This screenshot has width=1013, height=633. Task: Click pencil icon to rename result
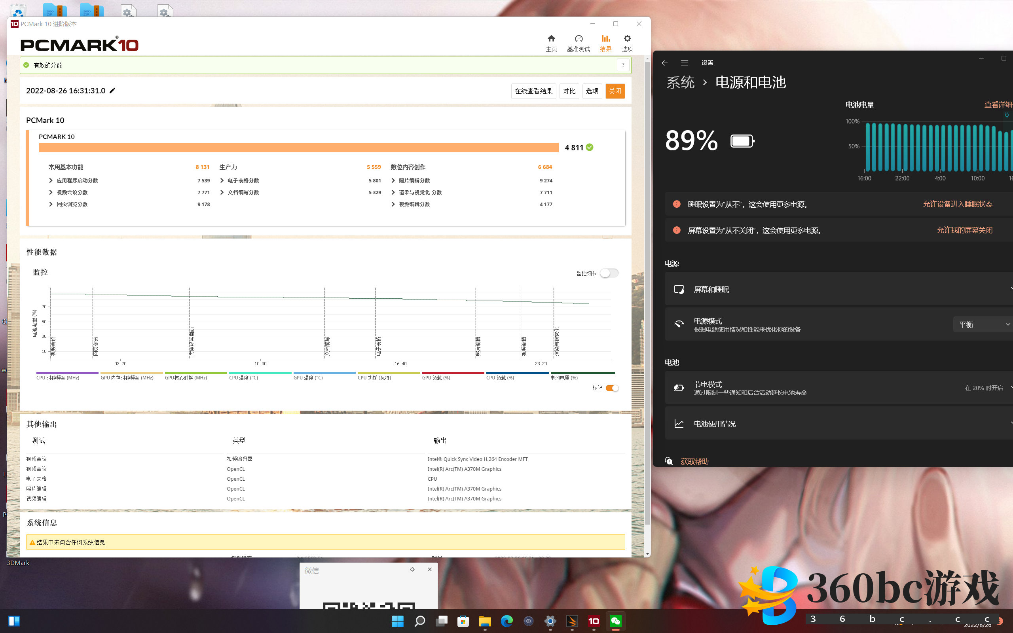coord(112,91)
